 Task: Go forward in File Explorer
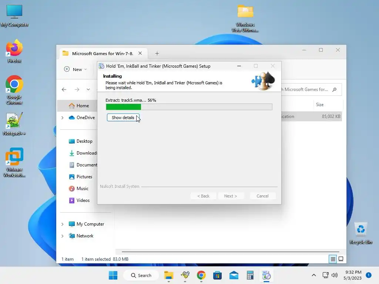point(77,89)
